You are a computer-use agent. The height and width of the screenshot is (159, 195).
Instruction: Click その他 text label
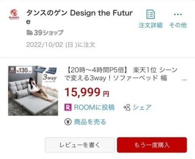click(x=178, y=25)
